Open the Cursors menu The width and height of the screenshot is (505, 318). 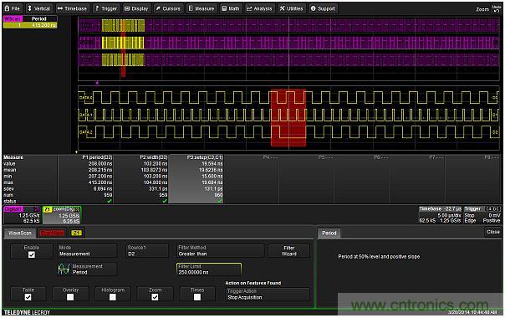pos(168,8)
